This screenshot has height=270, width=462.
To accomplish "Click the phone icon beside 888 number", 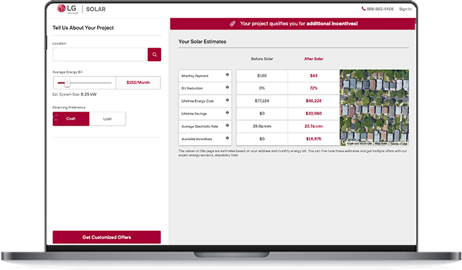I will pyautogui.click(x=364, y=9).
